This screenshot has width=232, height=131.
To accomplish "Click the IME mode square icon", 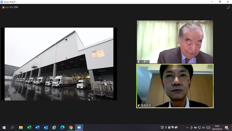I will tap(162, 127).
